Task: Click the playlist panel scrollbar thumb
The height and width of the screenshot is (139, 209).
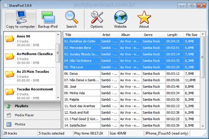Action: [58, 53]
